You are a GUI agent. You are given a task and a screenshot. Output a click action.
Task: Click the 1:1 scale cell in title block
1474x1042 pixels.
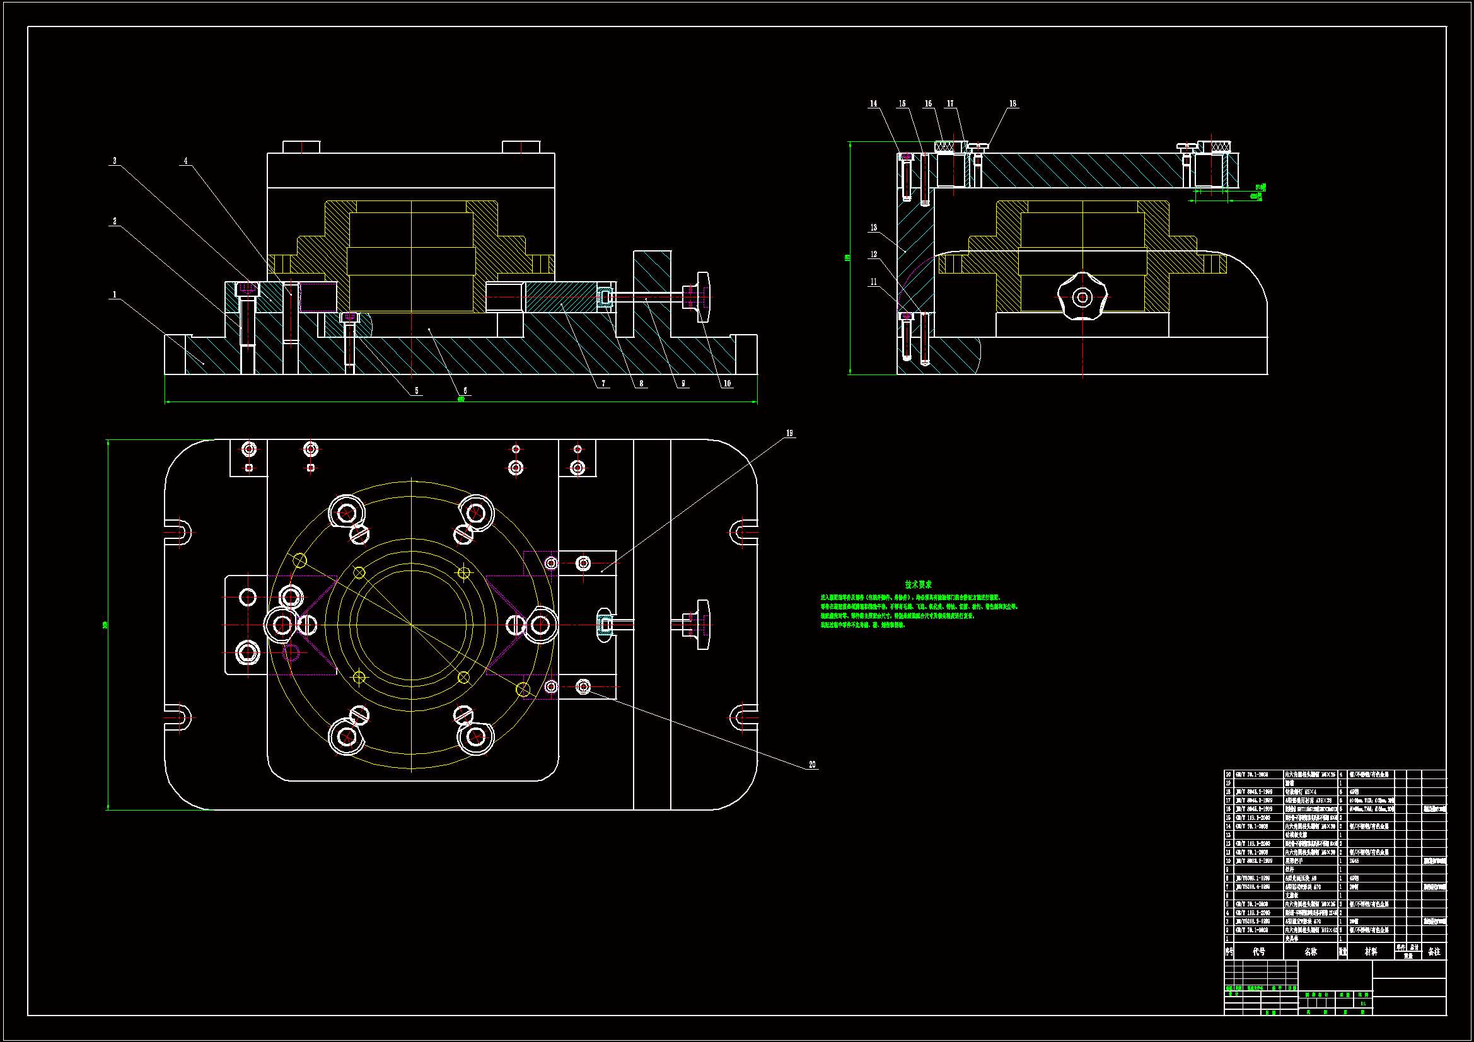tap(1363, 1004)
